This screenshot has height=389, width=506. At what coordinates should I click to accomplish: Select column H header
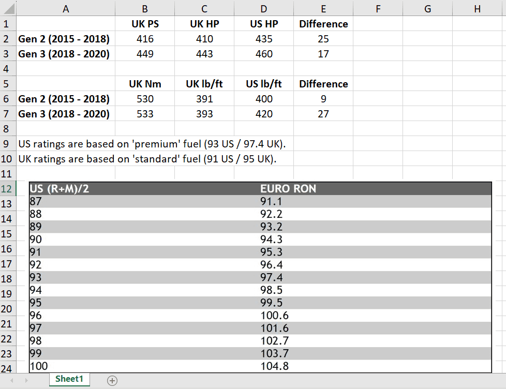477,8
